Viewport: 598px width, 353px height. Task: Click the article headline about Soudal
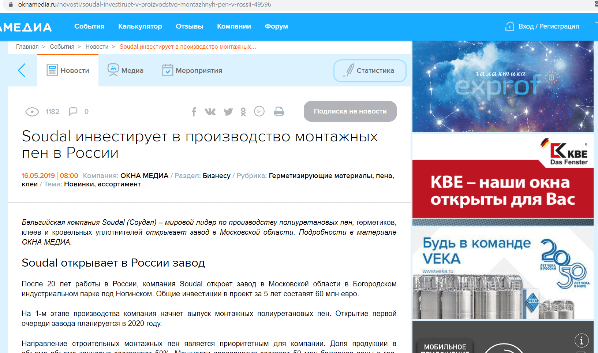point(200,144)
